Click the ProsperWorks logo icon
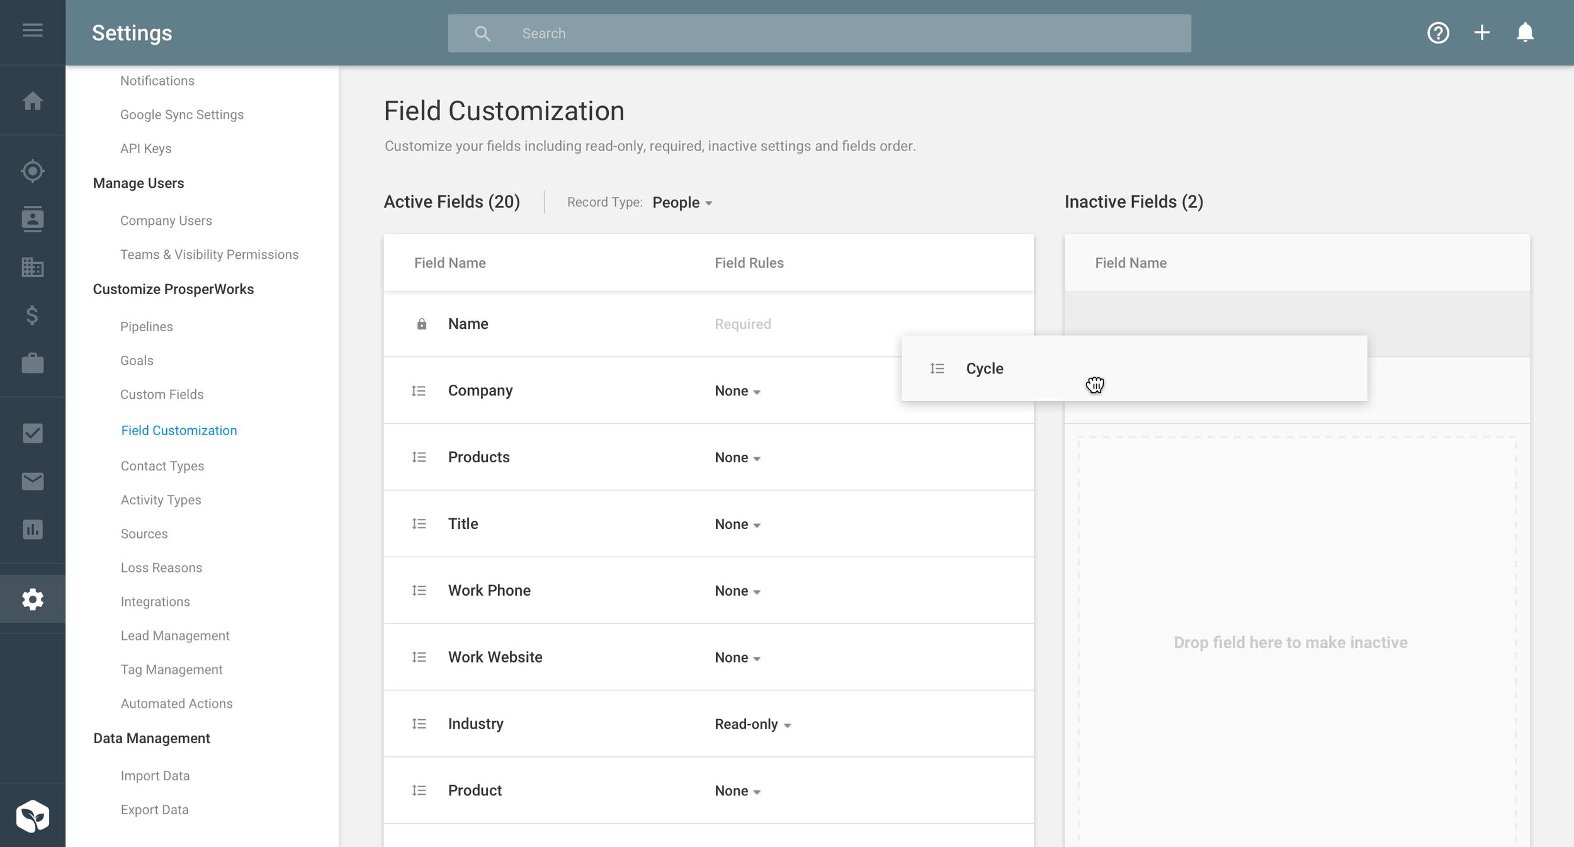 33,816
